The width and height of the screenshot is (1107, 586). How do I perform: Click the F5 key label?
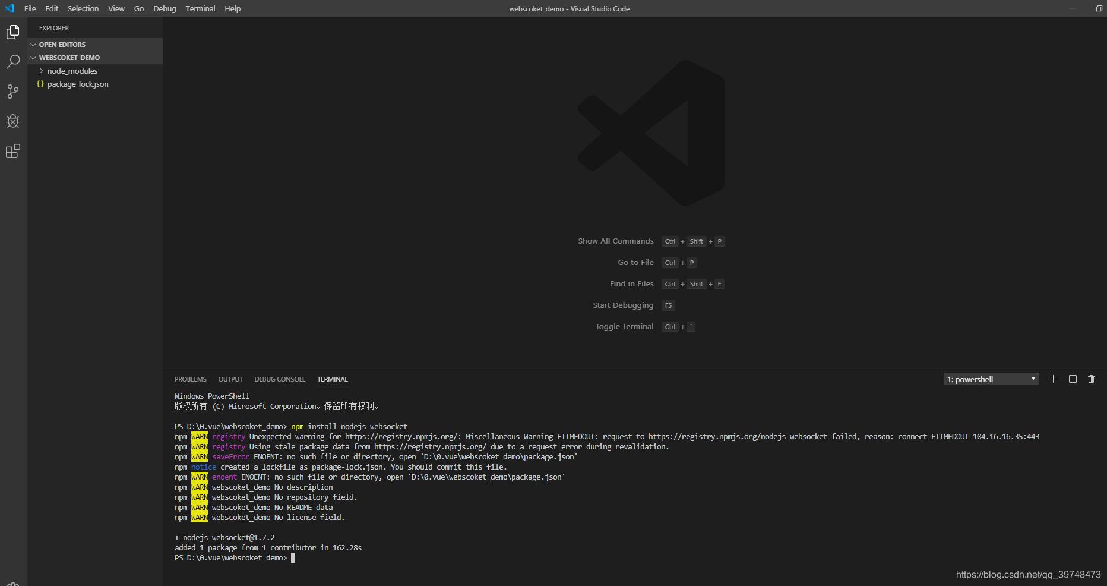[x=668, y=305]
